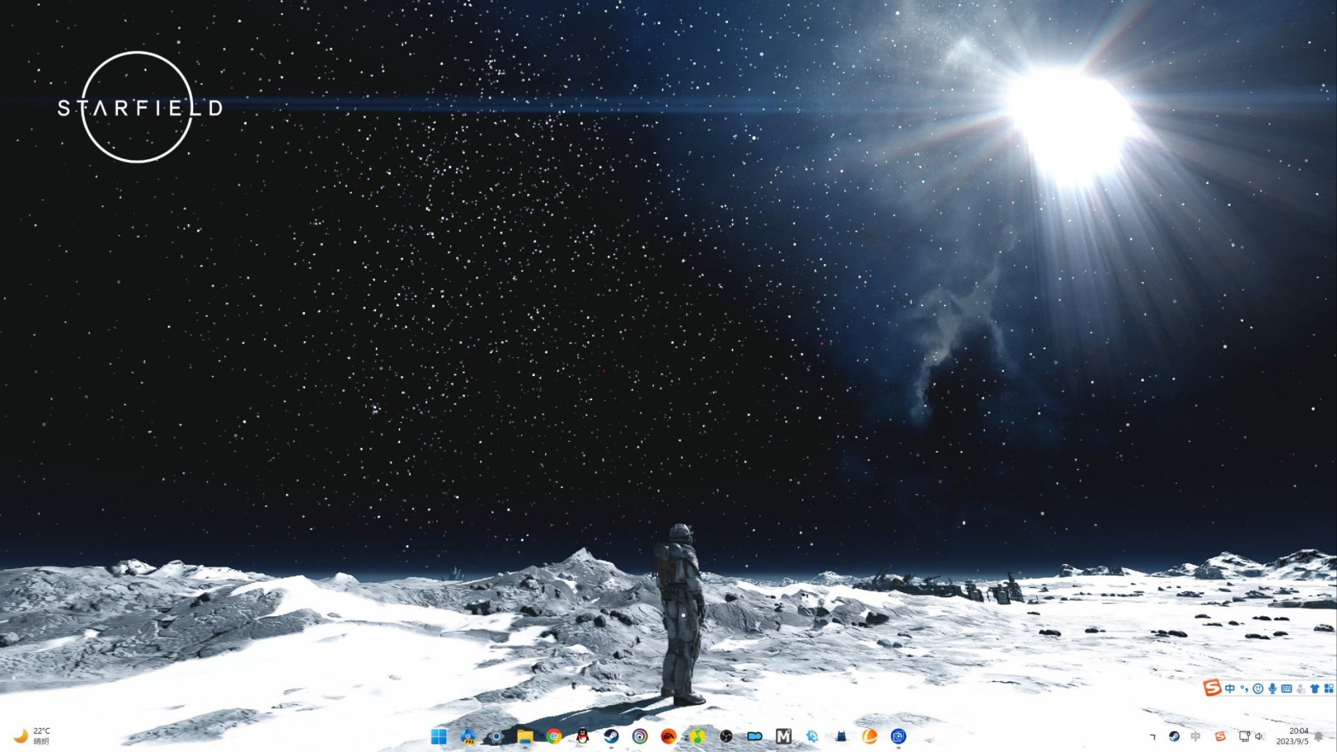
Task: Toggle punctuation mode on Sogou bar
Action: (1244, 689)
